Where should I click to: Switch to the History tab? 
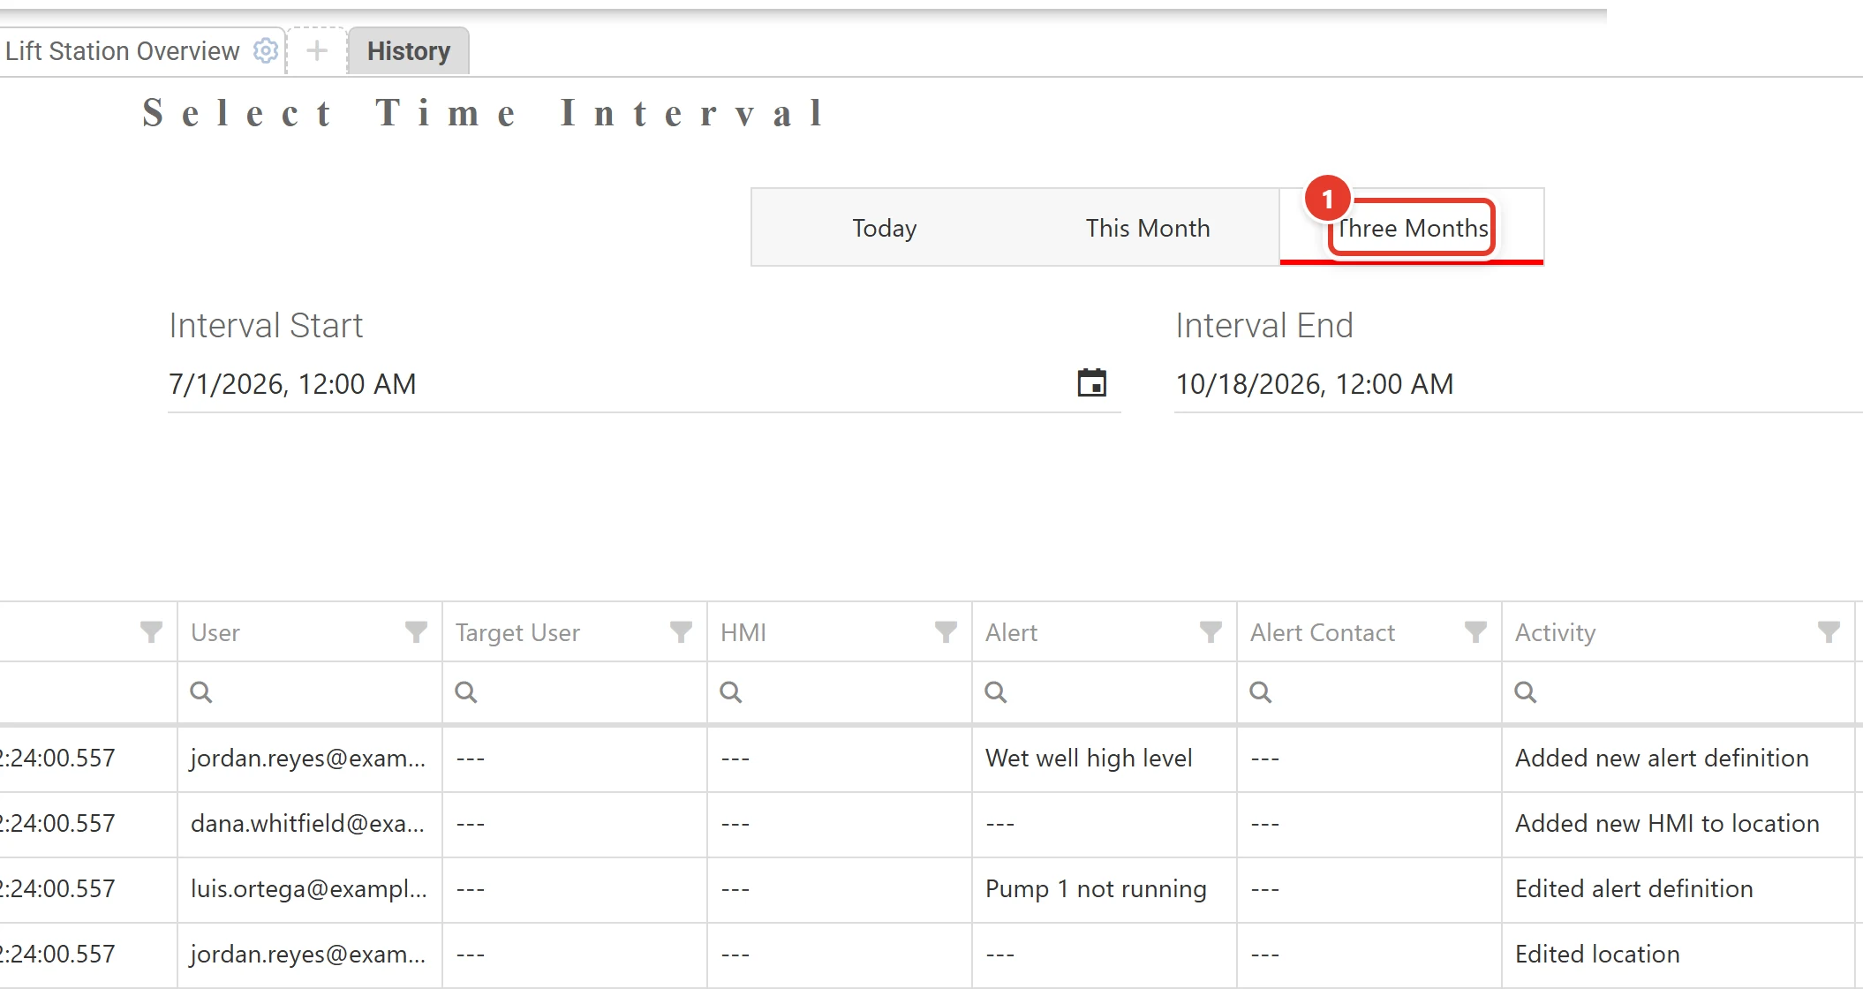(409, 51)
